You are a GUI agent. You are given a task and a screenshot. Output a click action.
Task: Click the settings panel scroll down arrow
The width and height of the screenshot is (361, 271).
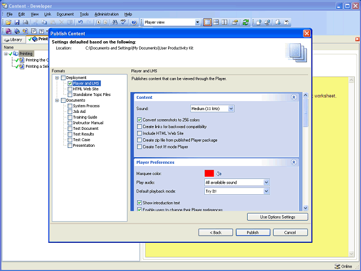305,208
